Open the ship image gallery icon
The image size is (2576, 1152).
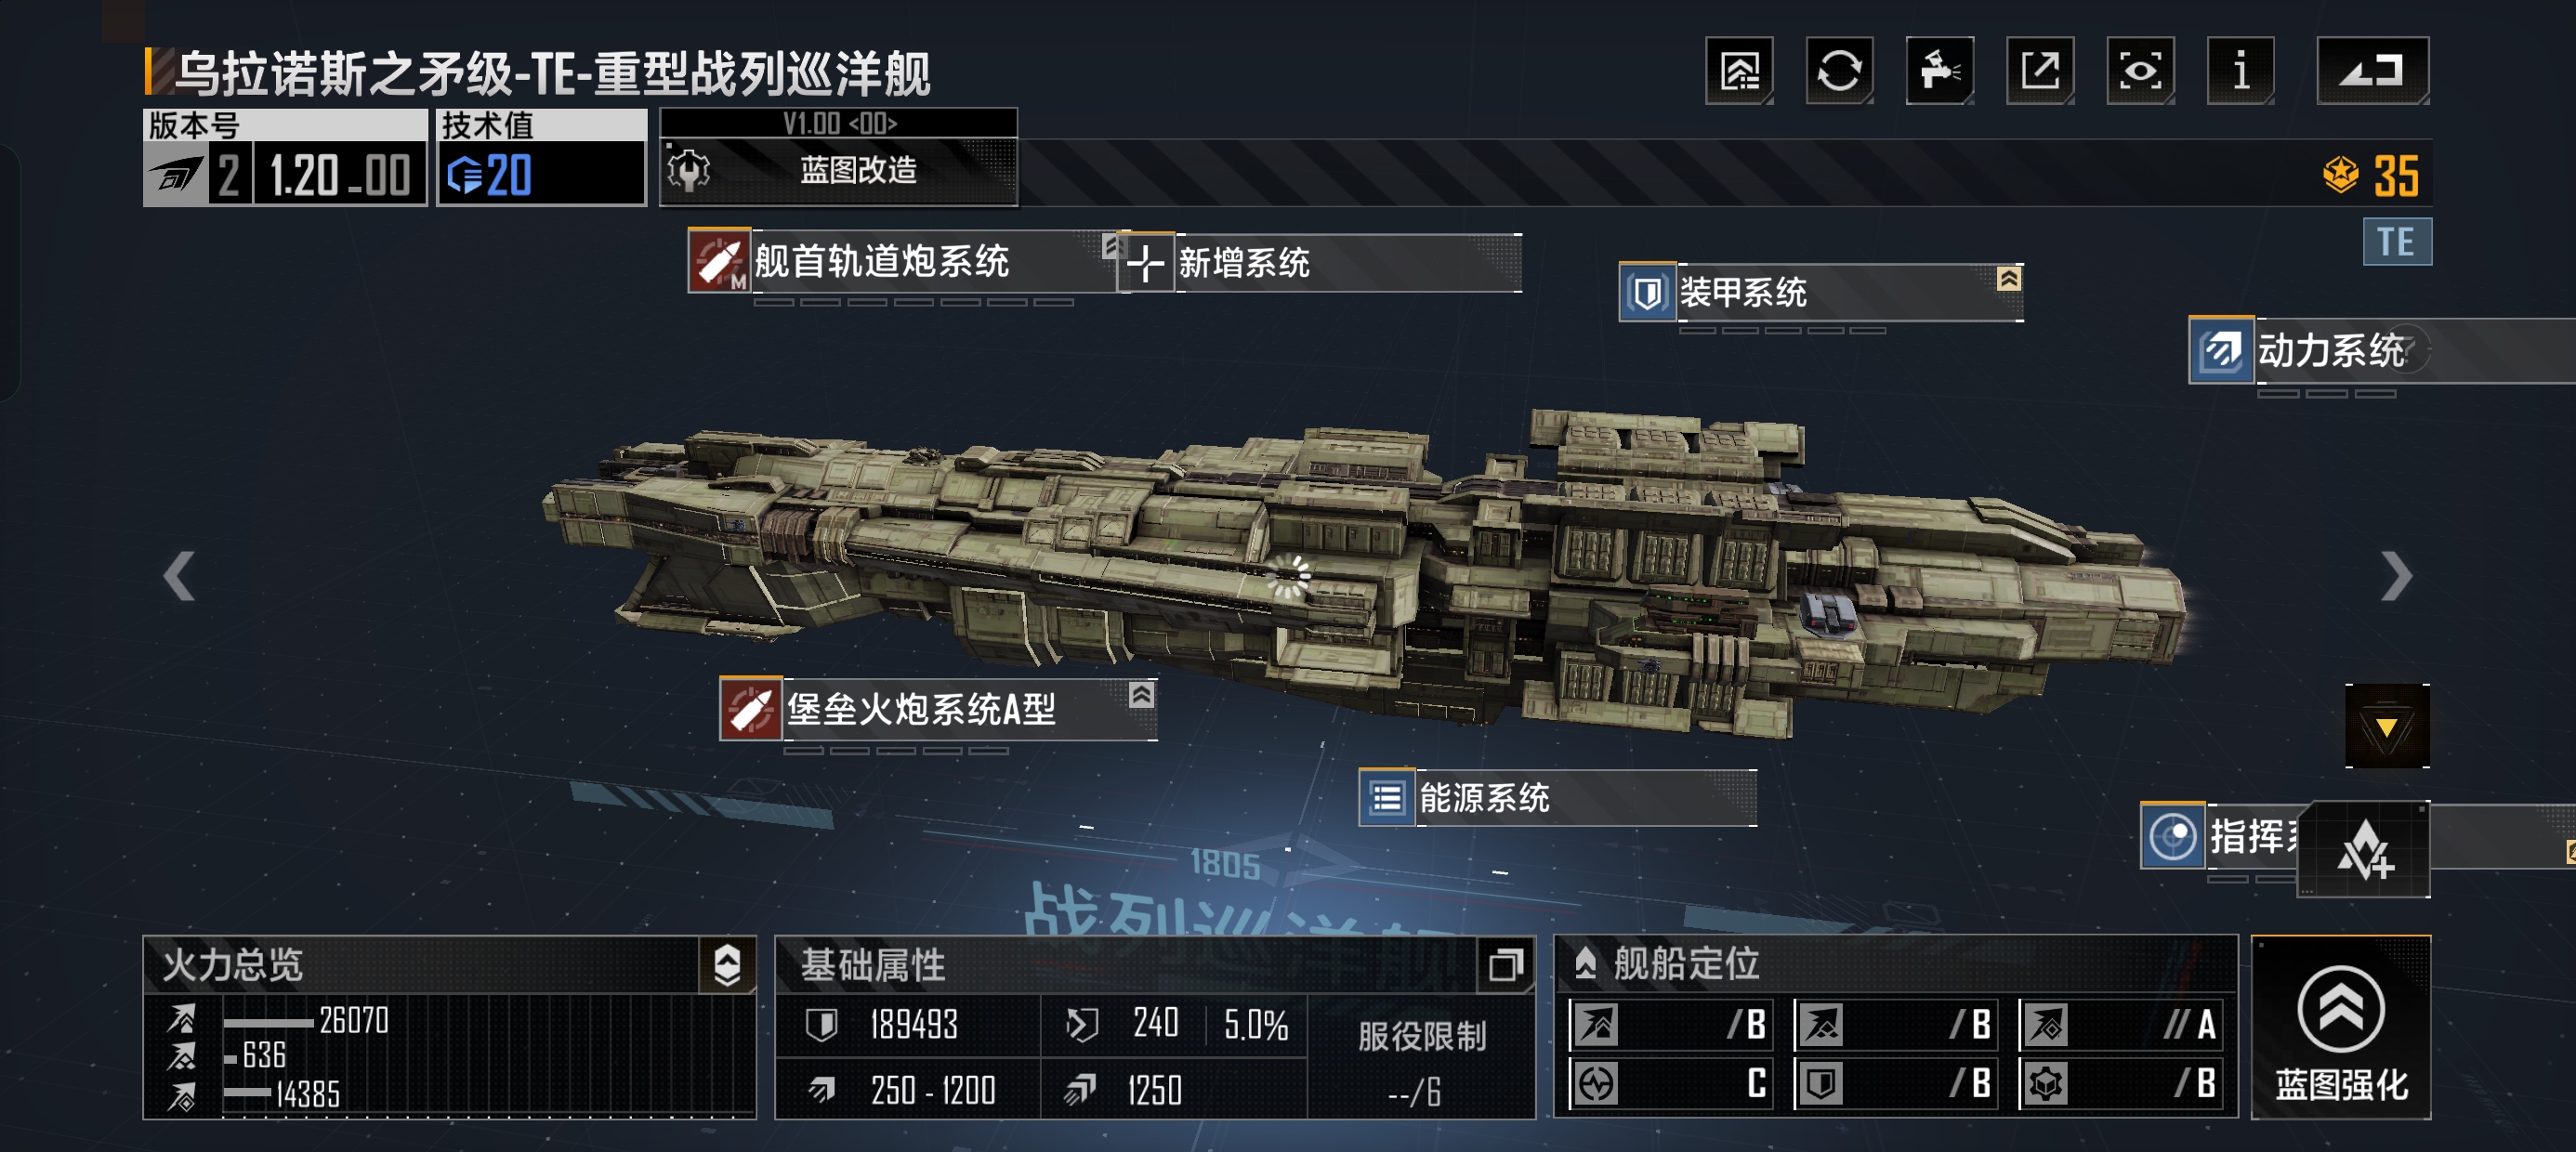(x=1739, y=71)
